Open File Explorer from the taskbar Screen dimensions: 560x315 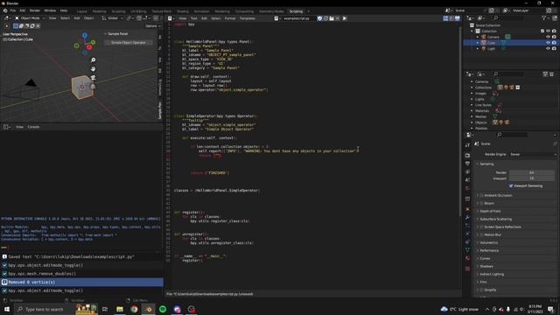click(x=120, y=309)
